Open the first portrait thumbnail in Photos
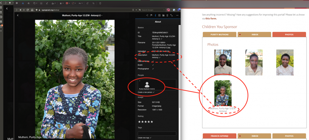This screenshot has height=140, width=309. tap(223, 62)
